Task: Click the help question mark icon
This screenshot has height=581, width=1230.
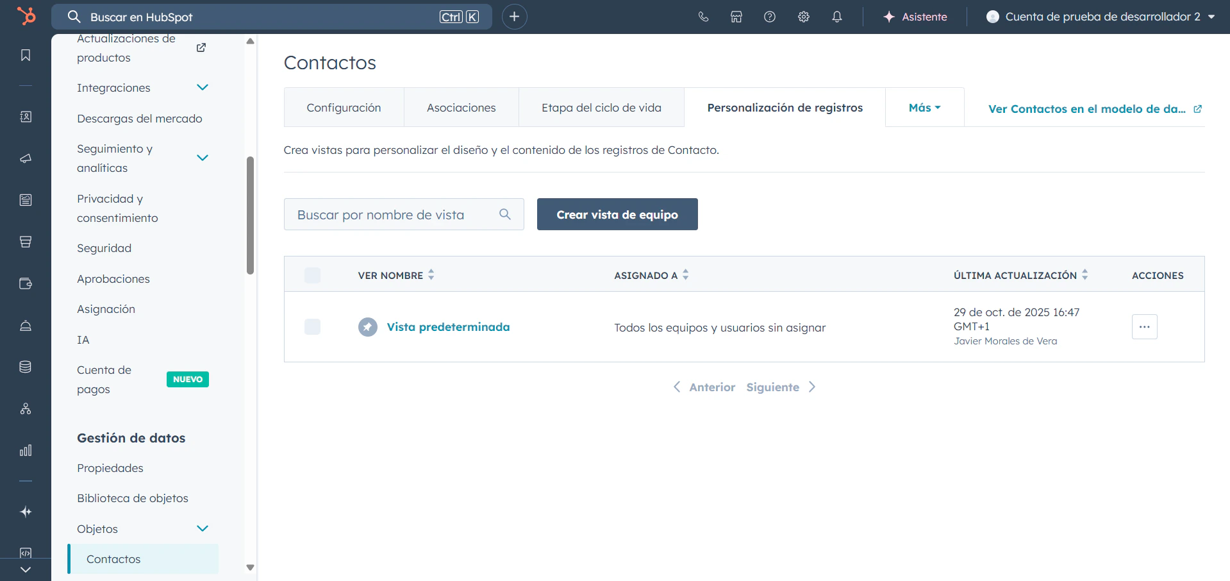Action: (770, 17)
